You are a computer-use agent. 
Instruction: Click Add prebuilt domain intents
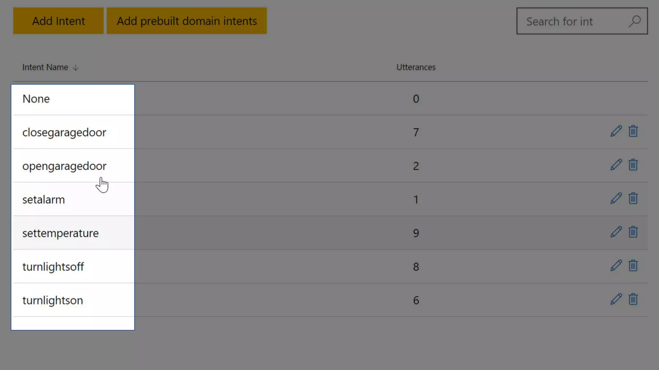(187, 21)
